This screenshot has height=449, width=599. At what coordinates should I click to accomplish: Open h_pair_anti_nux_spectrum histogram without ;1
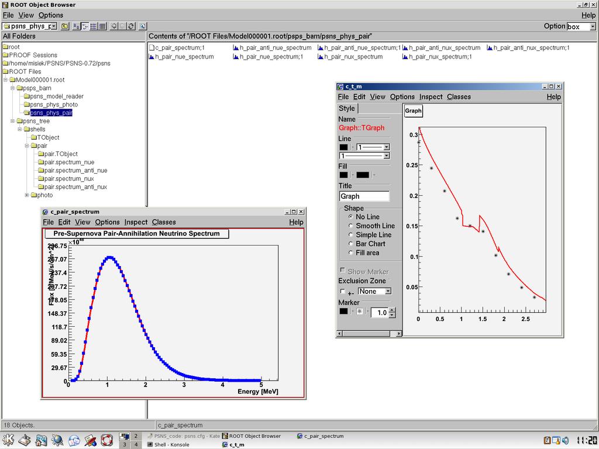pos(441,48)
